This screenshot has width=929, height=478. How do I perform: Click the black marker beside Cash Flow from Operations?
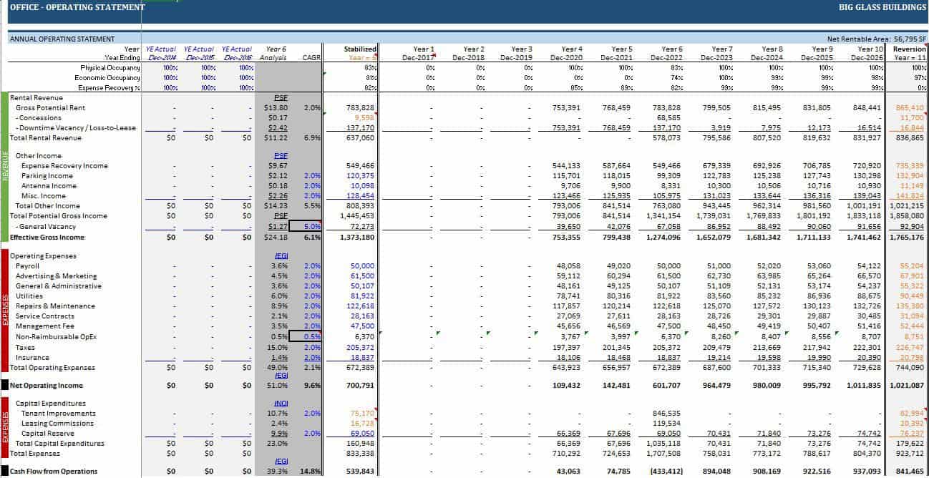point(4,471)
